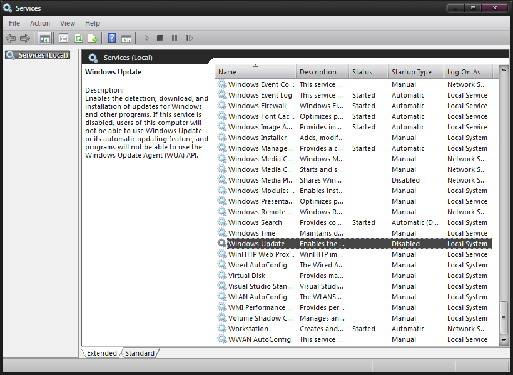This screenshot has width=513, height=375.
Task: Open the File menu
Action: (14, 23)
